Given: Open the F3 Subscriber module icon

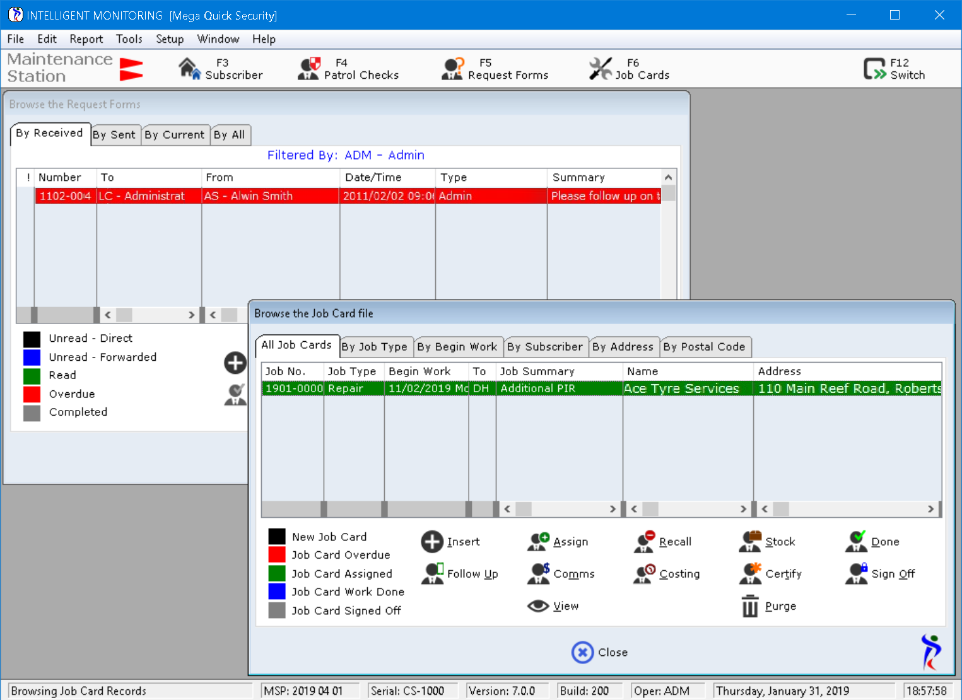Looking at the screenshot, I should 189,68.
